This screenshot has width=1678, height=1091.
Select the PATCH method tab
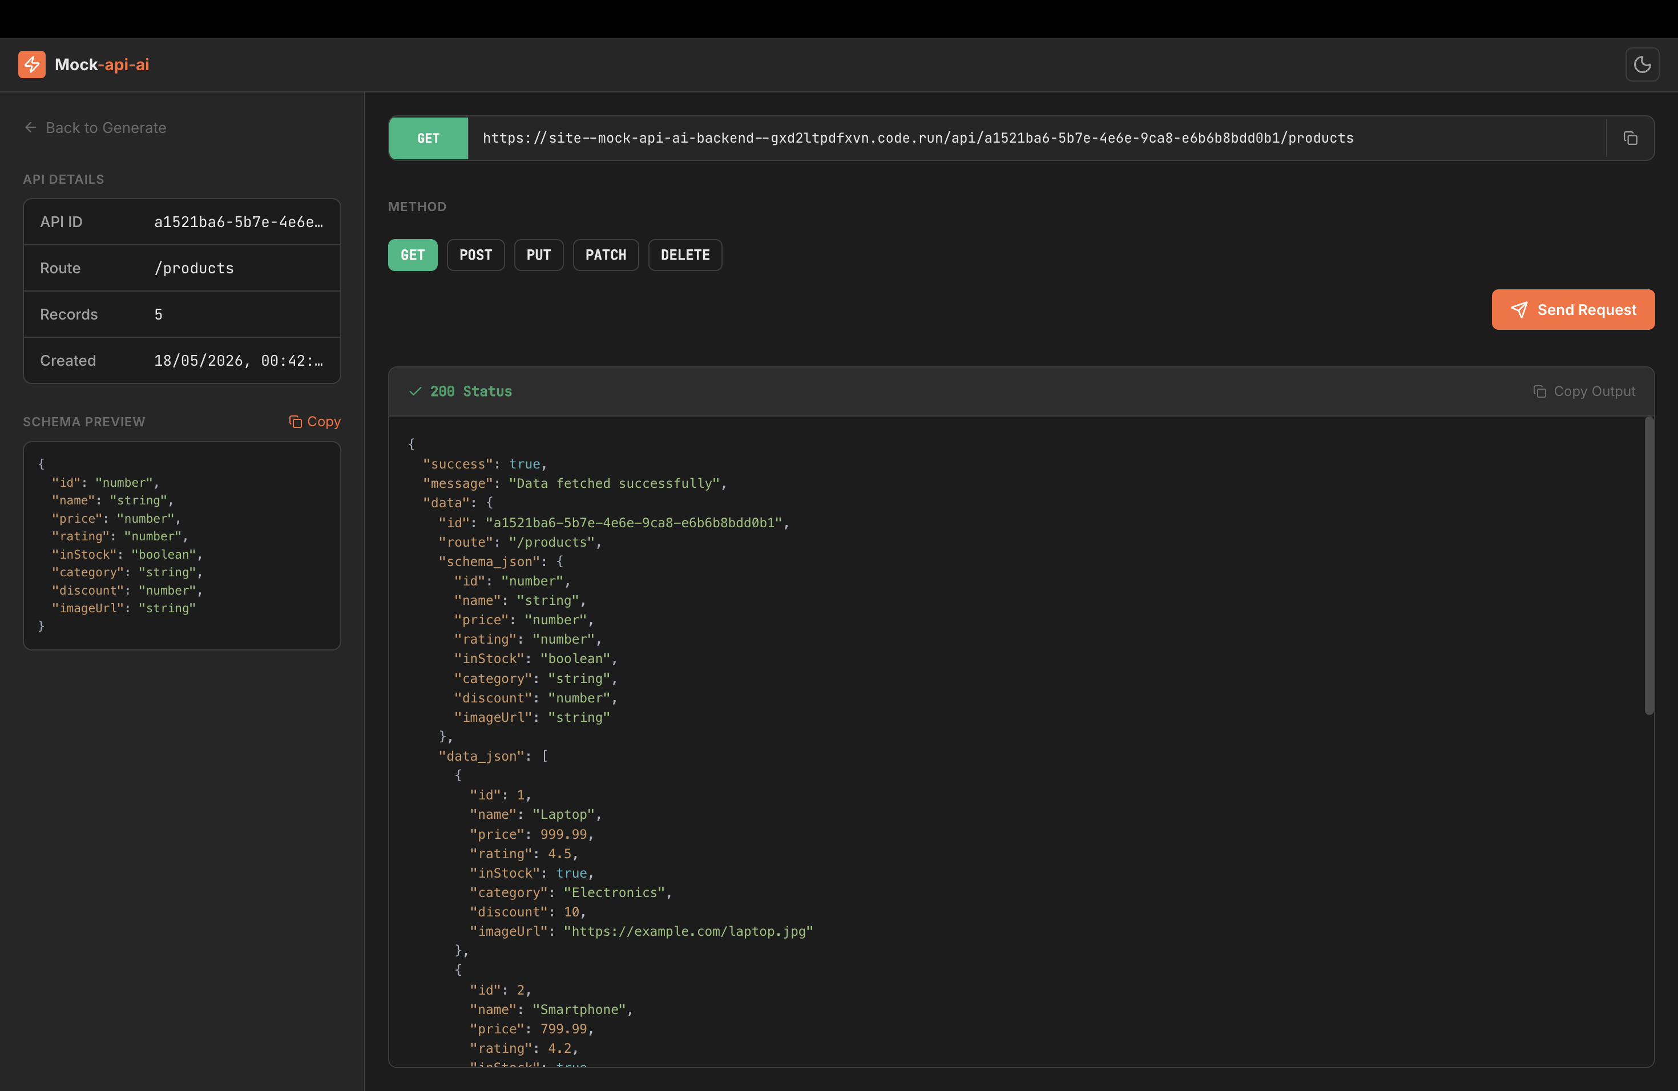point(606,255)
